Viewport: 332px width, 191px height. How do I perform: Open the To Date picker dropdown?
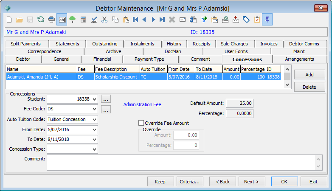94,139
